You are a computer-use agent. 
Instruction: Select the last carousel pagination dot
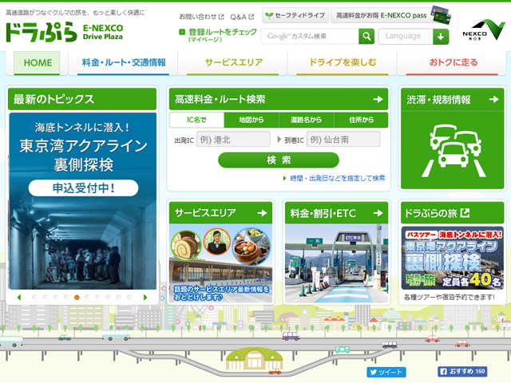click(130, 298)
